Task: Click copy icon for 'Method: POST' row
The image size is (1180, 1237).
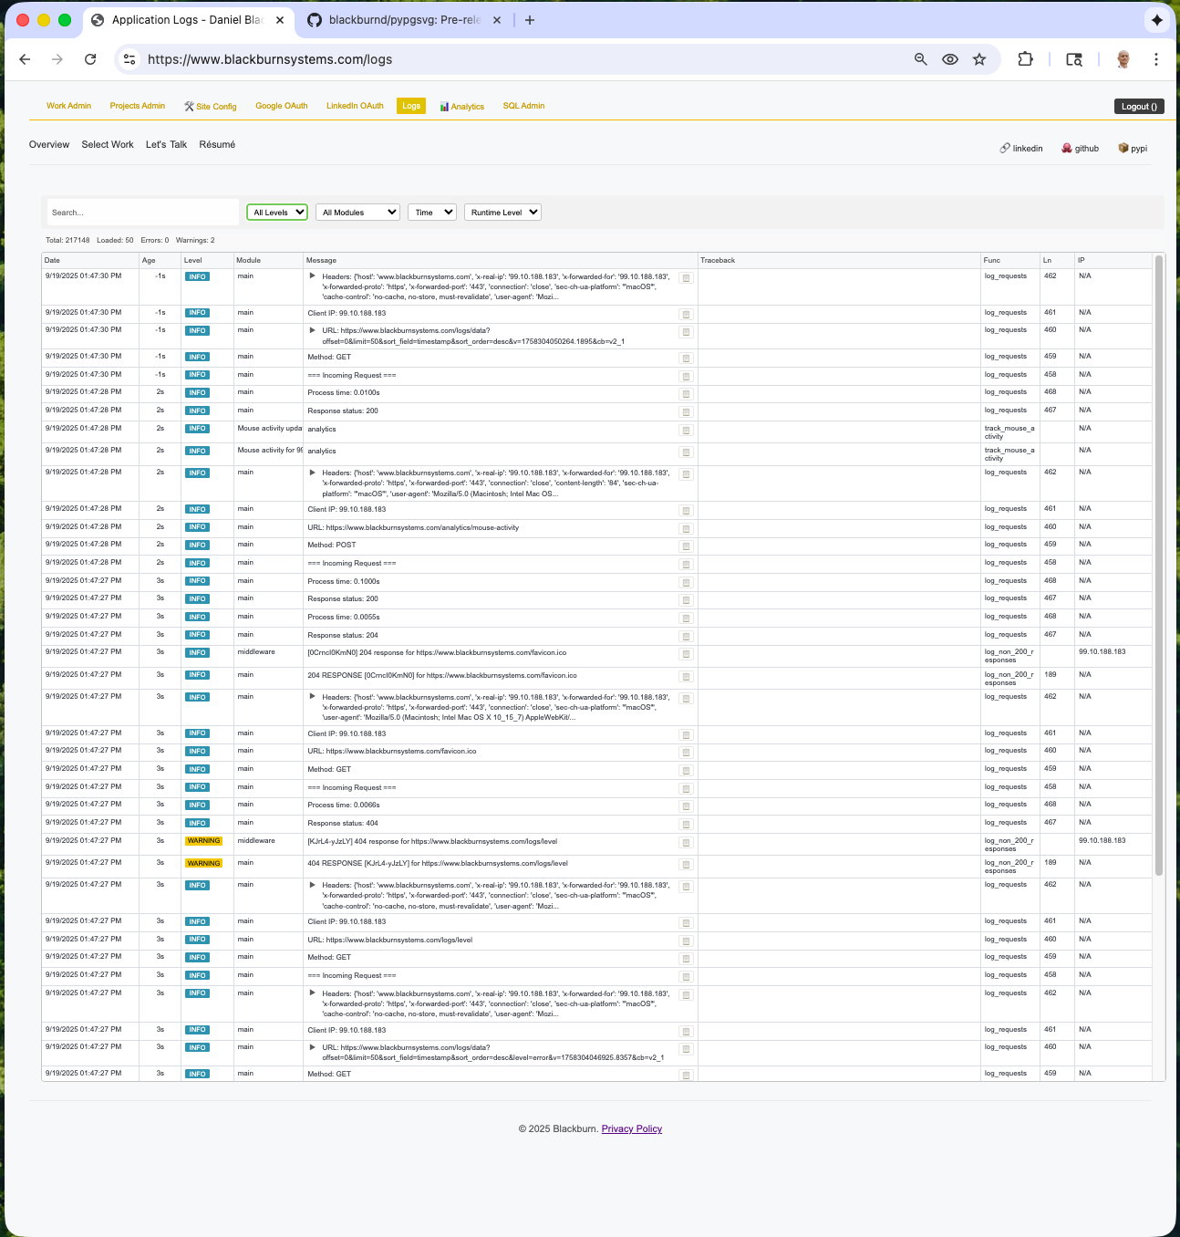Action: click(x=686, y=546)
